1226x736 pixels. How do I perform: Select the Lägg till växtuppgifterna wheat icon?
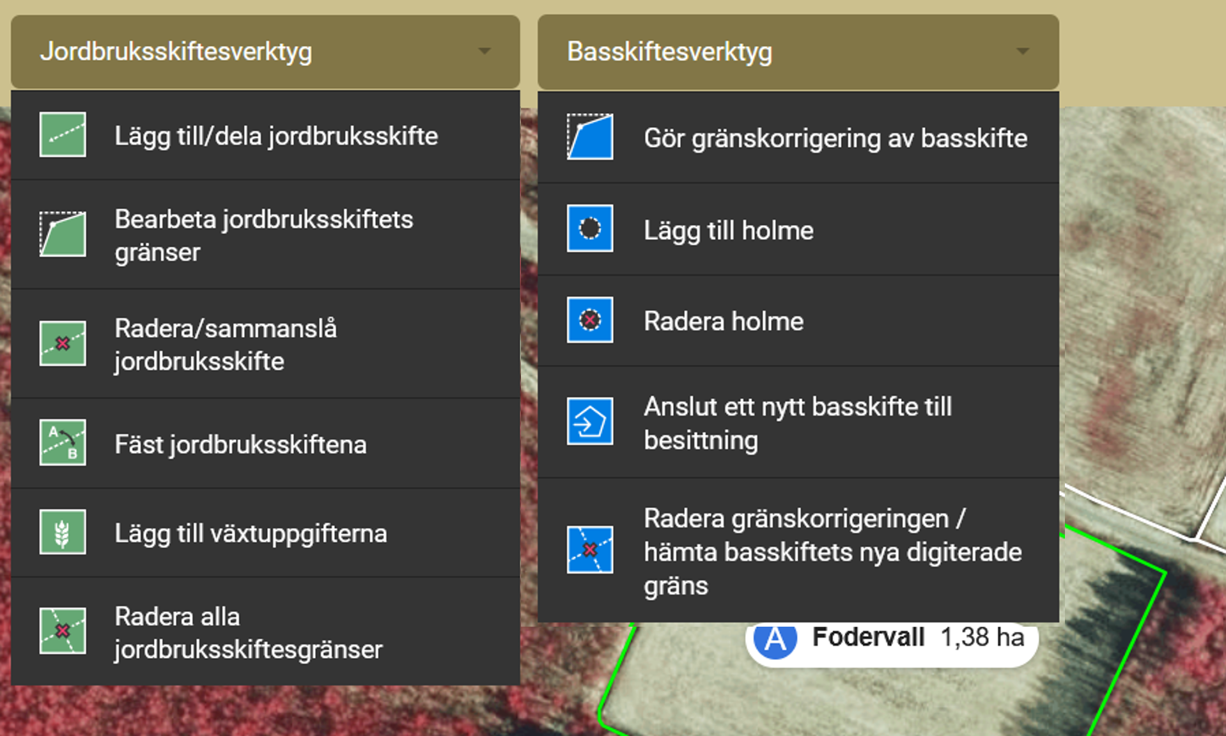point(62,533)
